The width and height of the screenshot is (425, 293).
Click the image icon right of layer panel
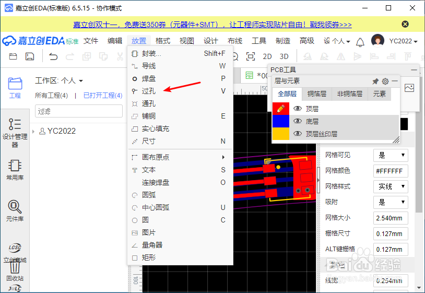tap(409, 88)
